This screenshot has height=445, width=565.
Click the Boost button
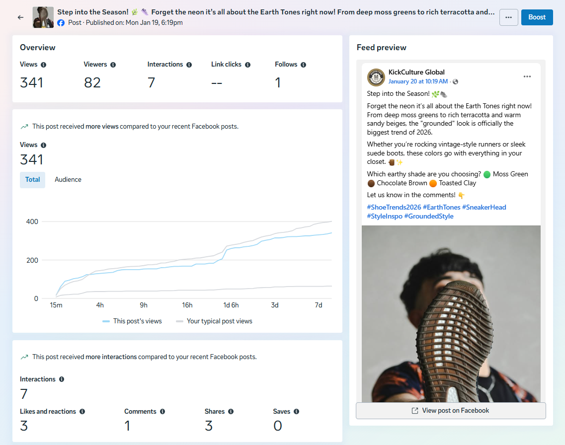pyautogui.click(x=537, y=17)
